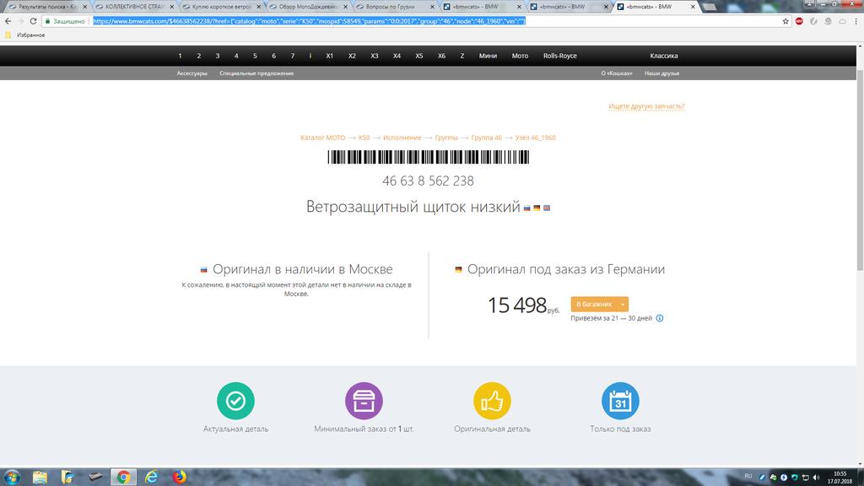
Task: Open the 'Аксессуары' submenu link
Action: click(192, 73)
